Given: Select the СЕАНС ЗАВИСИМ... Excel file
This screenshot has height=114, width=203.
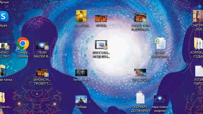Looking at the screenshot, I should pyautogui.click(x=160, y=43).
